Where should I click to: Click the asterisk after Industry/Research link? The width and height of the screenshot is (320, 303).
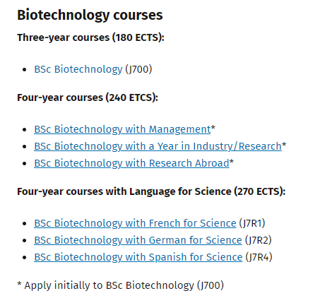click(284, 145)
